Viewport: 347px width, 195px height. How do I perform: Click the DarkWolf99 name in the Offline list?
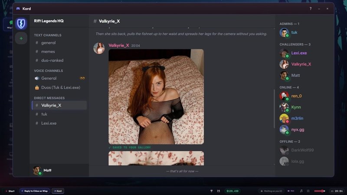point(302,150)
